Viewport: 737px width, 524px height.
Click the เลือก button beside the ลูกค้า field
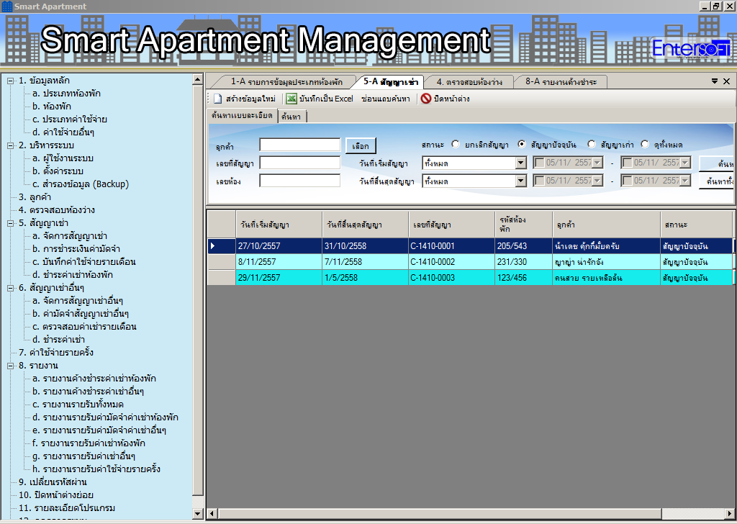click(x=361, y=145)
